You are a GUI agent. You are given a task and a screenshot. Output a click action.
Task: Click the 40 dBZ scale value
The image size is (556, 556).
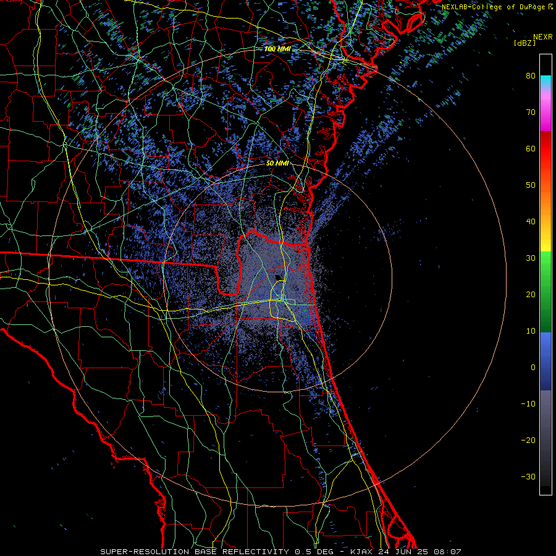(x=531, y=222)
